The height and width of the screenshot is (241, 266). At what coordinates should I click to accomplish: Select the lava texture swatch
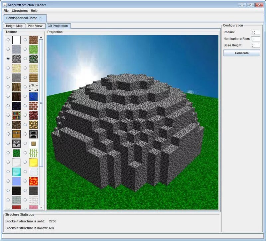tap(34, 181)
